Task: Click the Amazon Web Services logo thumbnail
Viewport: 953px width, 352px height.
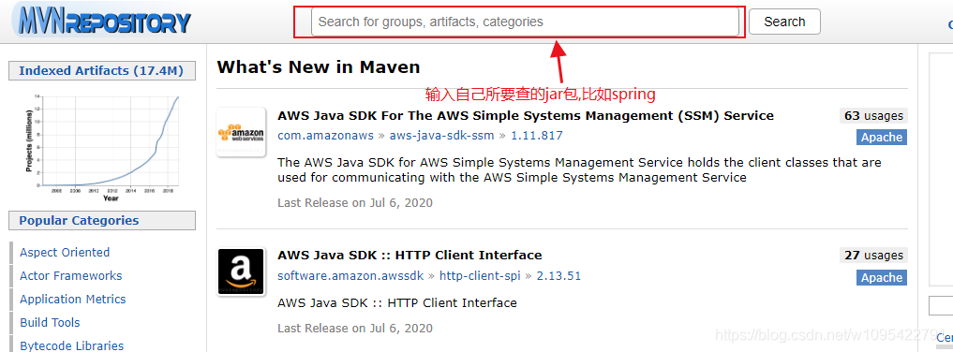Action: tap(241, 133)
